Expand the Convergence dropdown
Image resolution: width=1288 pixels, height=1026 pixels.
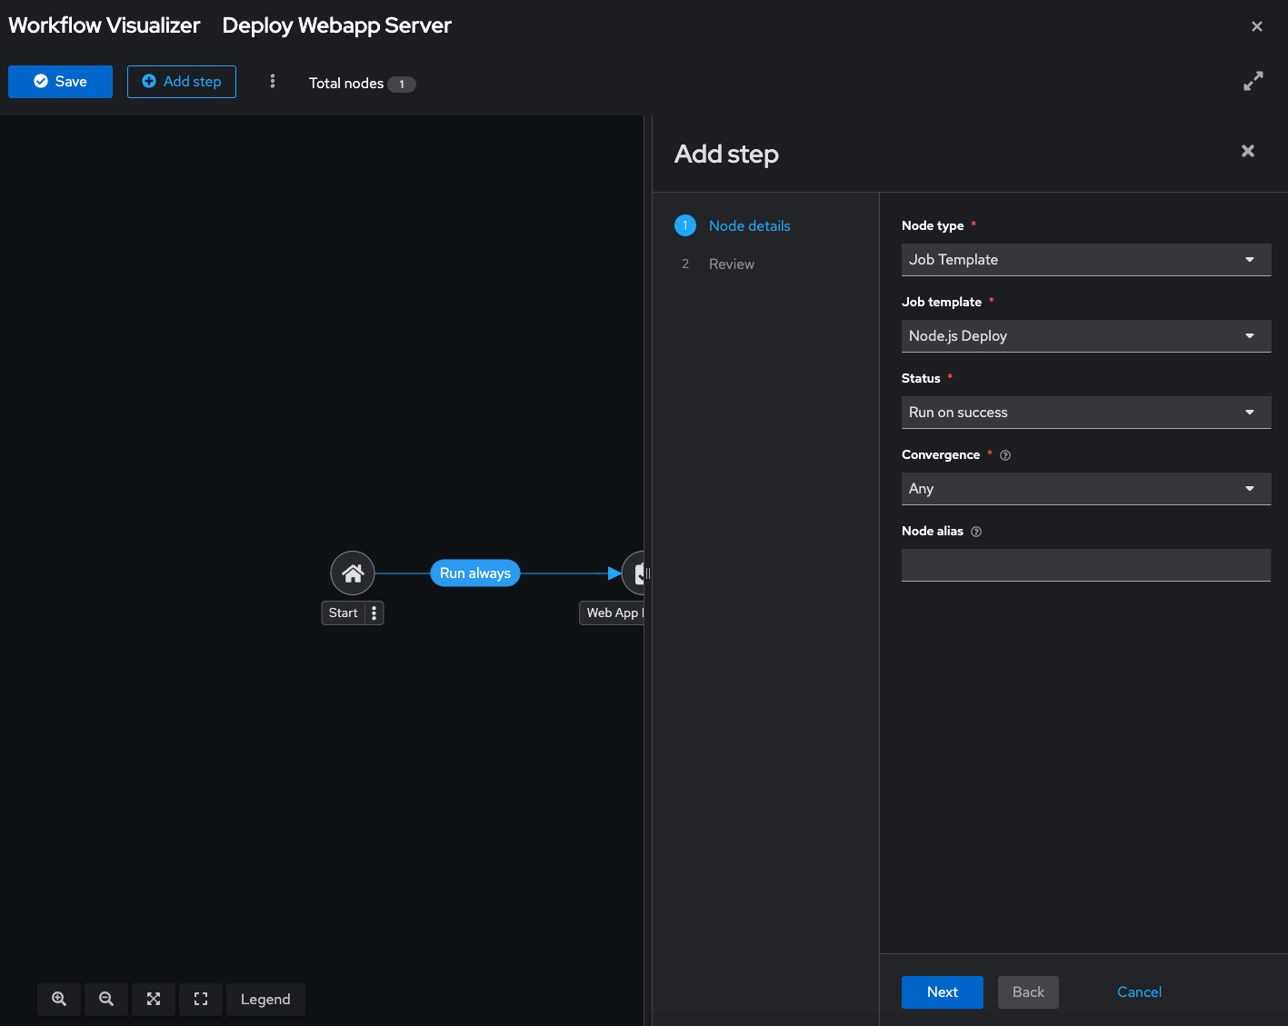pos(1085,489)
